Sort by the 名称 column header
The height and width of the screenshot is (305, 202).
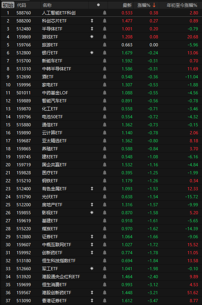click(x=47, y=5)
